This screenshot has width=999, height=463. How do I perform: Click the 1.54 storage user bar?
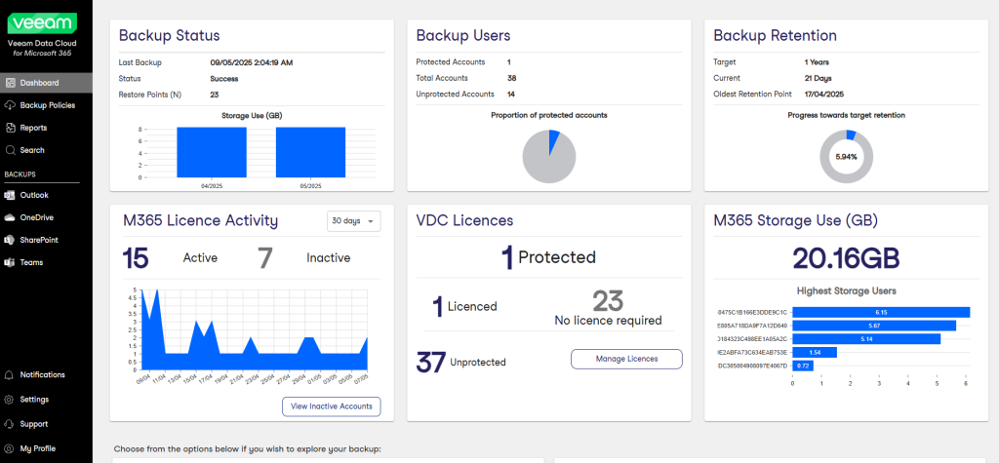click(x=815, y=352)
